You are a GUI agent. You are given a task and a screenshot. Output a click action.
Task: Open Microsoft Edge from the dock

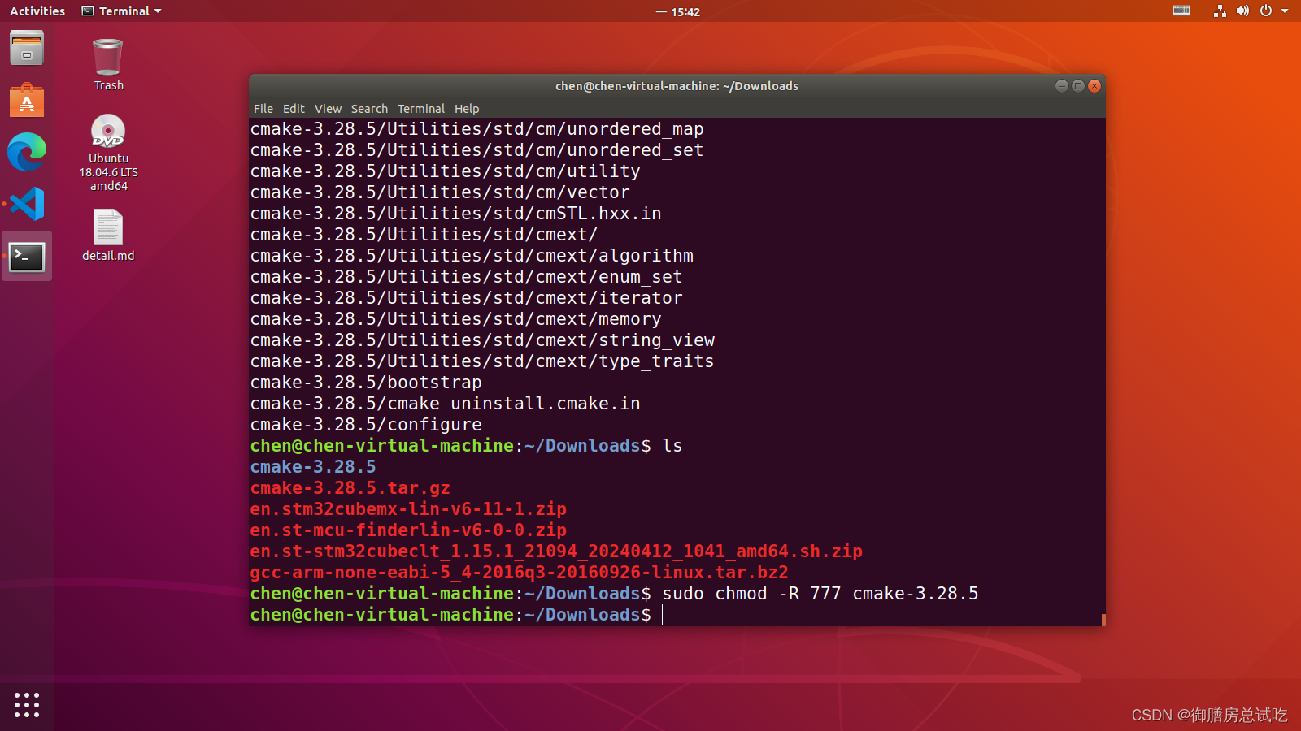(27, 152)
